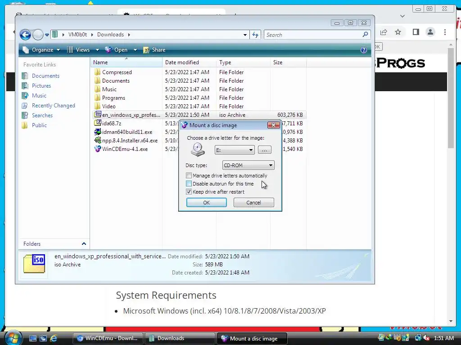461x345 pixels.
Task: Open Recently Changed favorite link
Action: 53,106
